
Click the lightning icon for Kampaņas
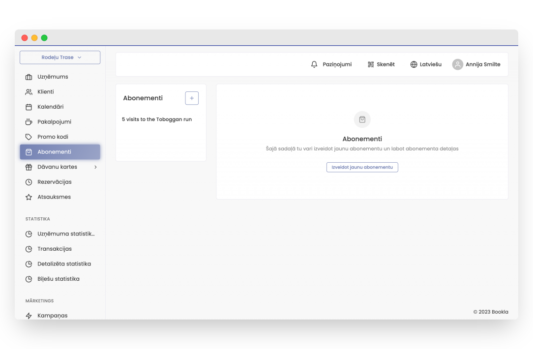click(x=29, y=316)
